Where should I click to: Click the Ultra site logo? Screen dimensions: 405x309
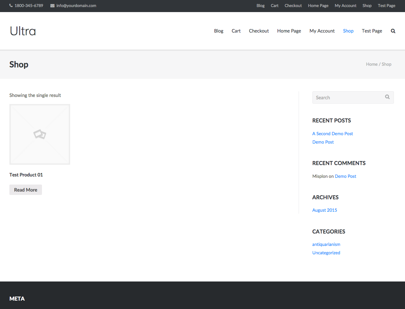click(23, 31)
